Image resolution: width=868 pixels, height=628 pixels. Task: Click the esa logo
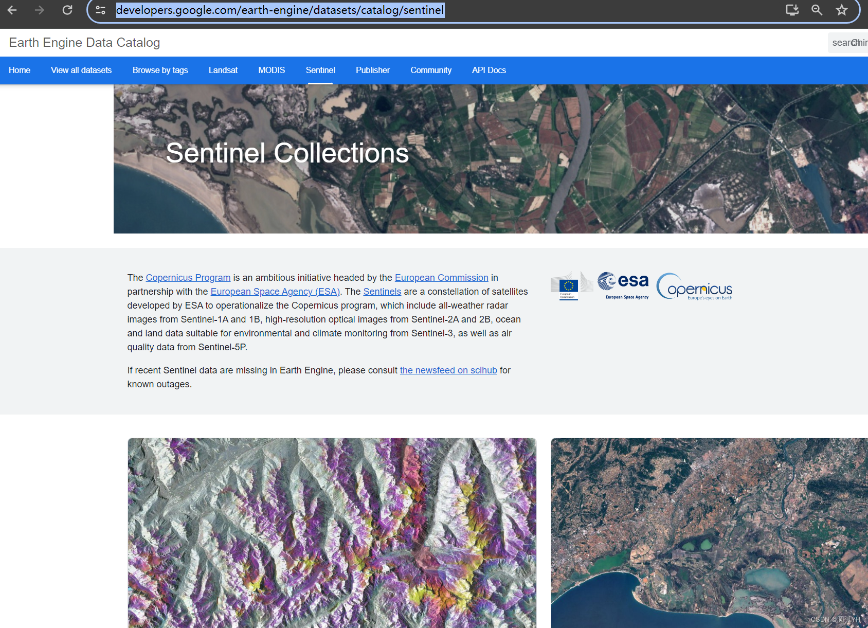pos(623,286)
